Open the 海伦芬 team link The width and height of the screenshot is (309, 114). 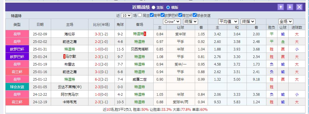pos(70,34)
